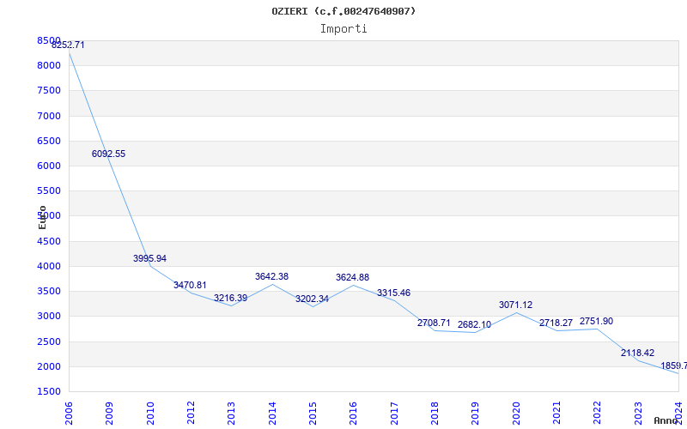Click the 8000 value on the Euro axis

[49, 66]
